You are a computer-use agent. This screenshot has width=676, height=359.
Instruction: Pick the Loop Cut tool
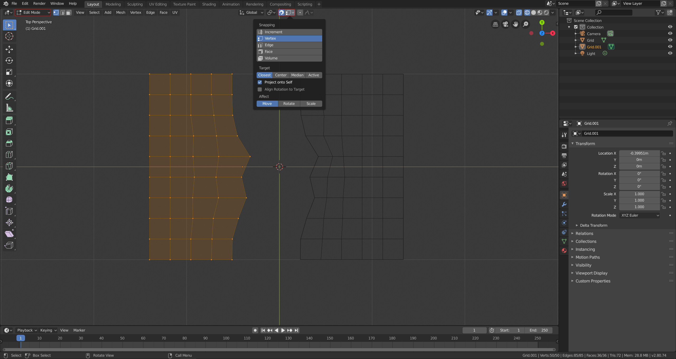tap(9, 154)
